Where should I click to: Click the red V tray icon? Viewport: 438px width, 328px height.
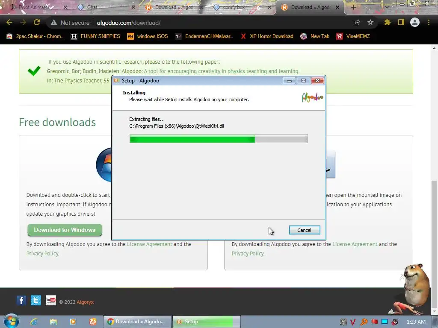pos(353,322)
